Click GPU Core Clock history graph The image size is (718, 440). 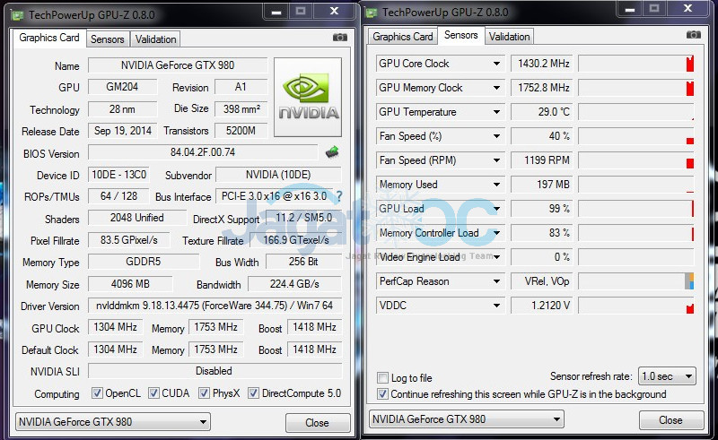click(x=636, y=64)
